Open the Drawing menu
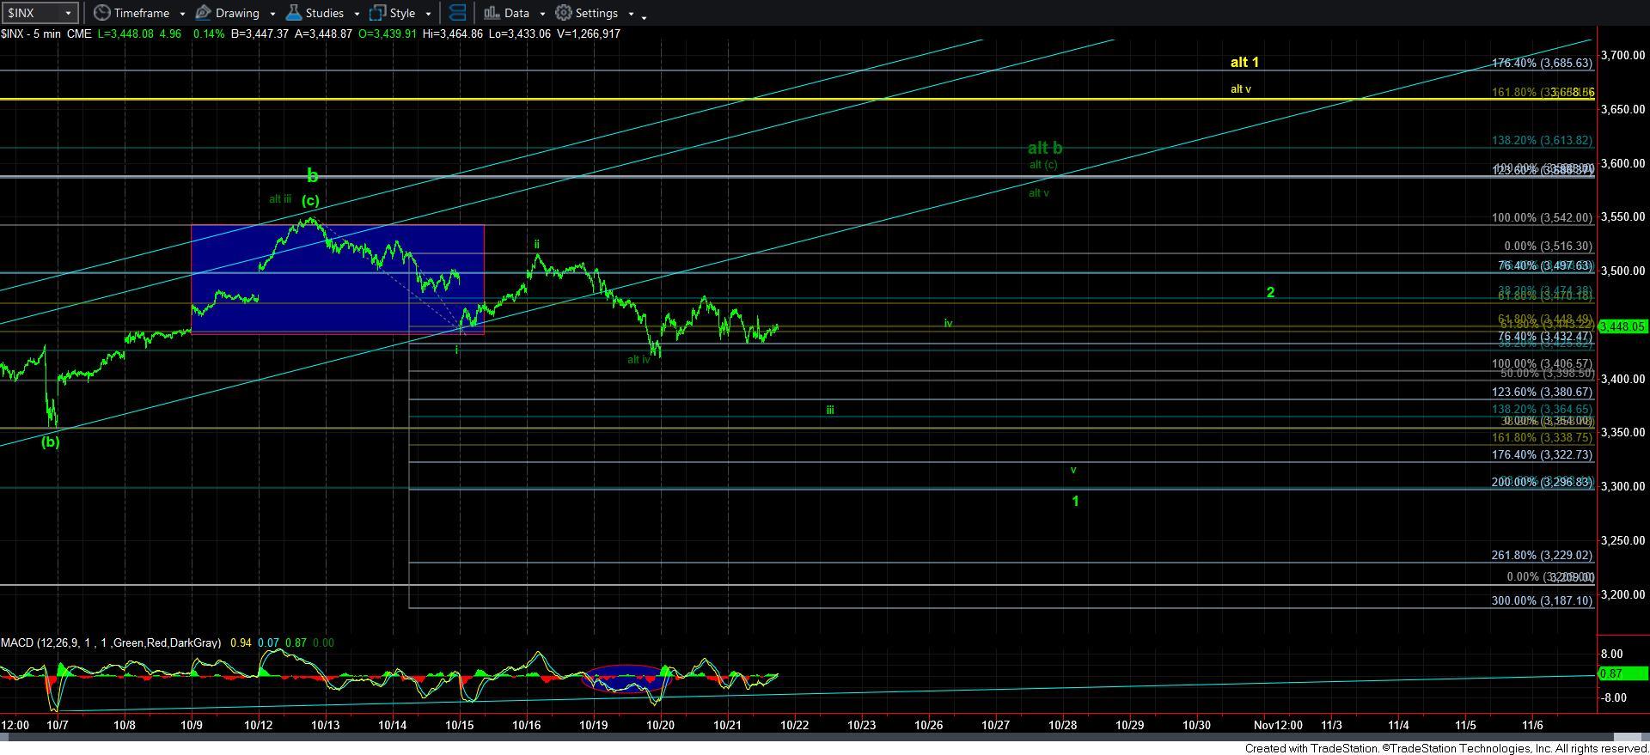The height and width of the screenshot is (755, 1650). point(236,13)
